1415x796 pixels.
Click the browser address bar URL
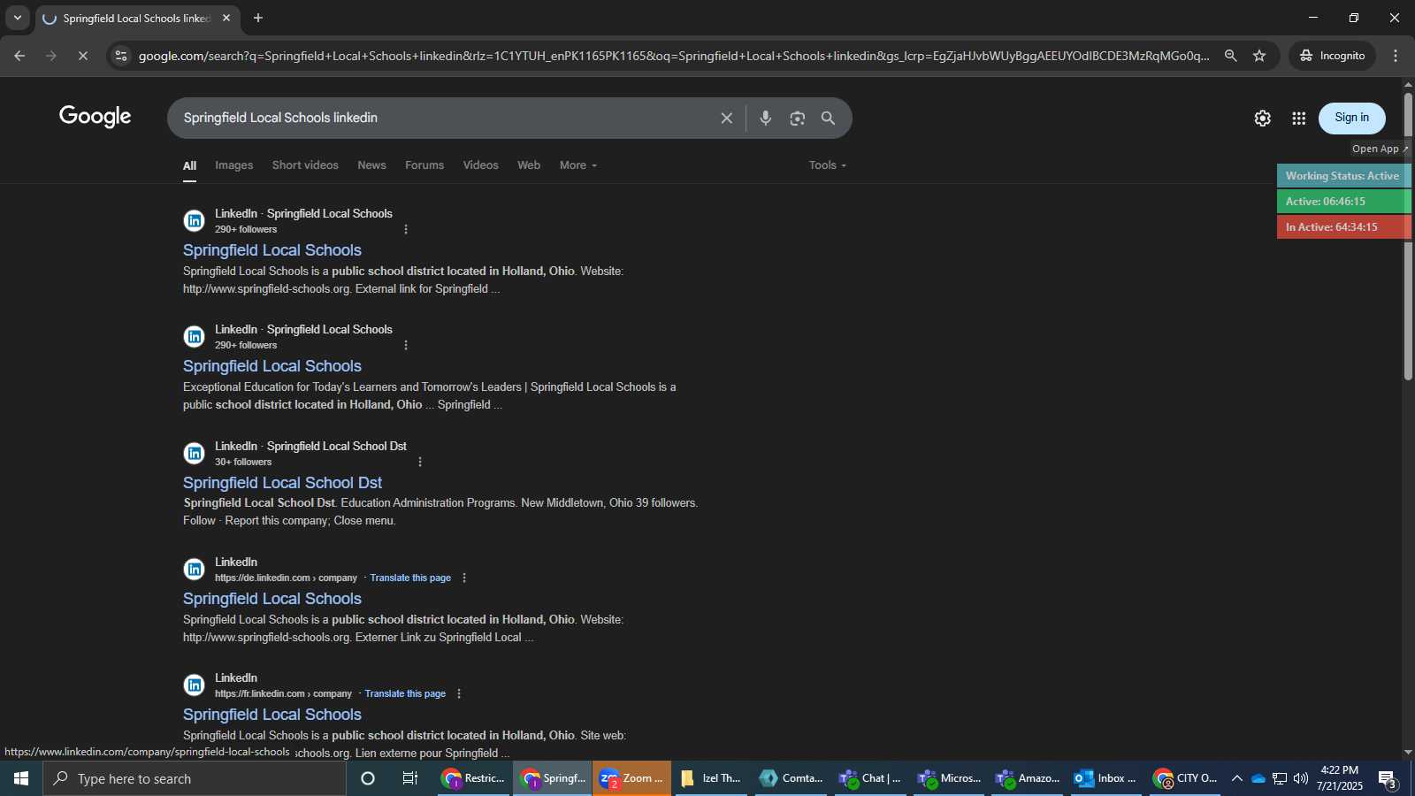[674, 56]
